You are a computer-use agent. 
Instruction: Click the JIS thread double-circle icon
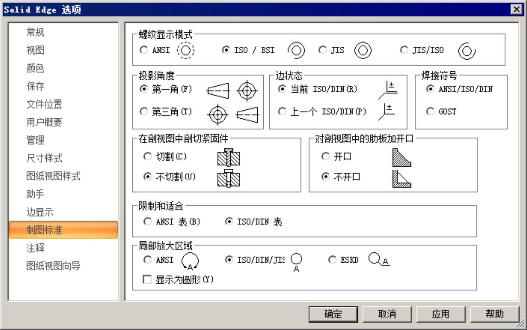point(363,51)
